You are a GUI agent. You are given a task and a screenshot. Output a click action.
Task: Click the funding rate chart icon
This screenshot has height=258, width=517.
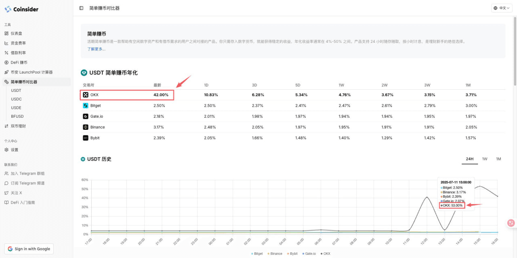pos(6,43)
